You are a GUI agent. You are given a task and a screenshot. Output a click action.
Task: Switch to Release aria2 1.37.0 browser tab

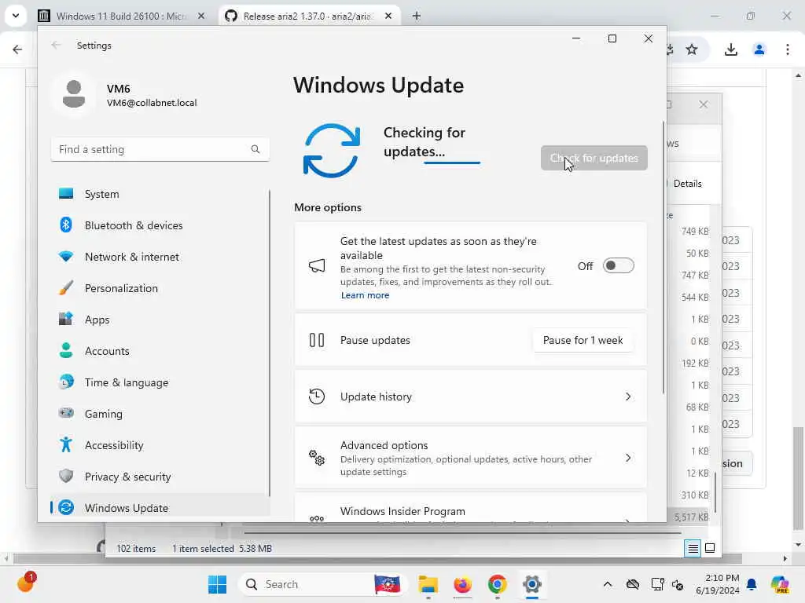pos(308,16)
